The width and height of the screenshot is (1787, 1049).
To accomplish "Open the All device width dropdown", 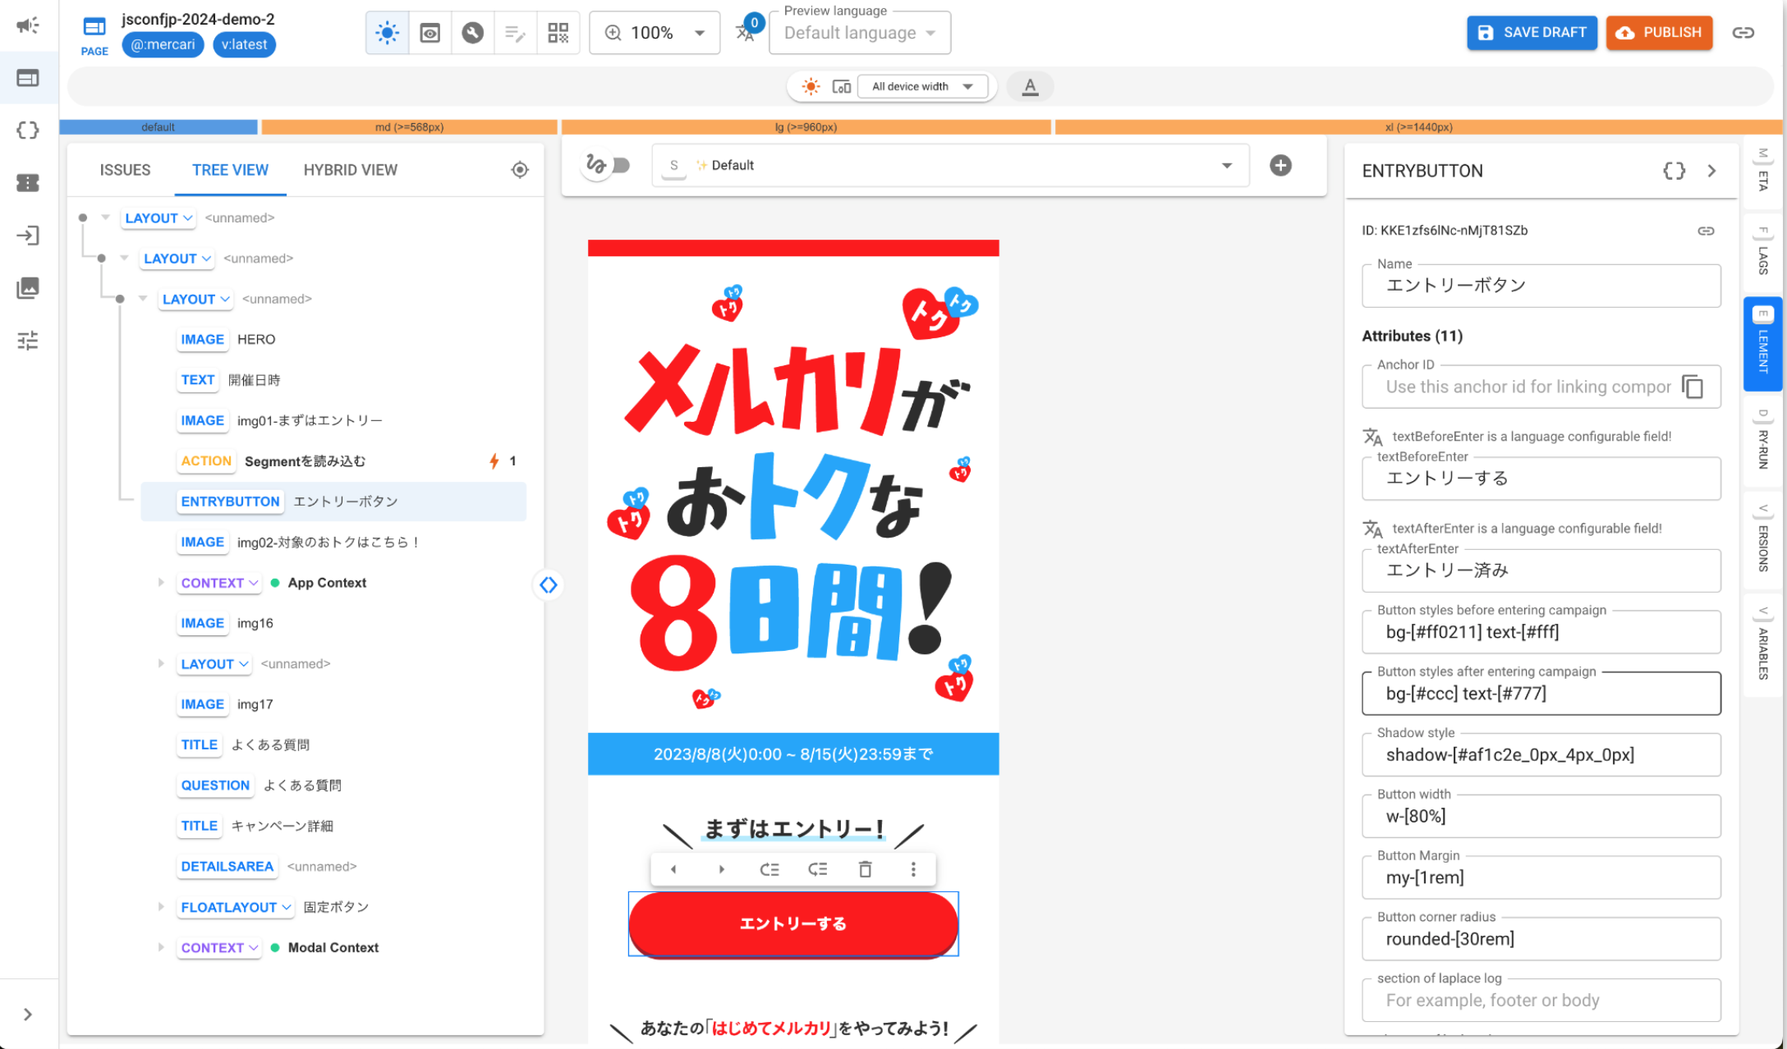I will click(x=922, y=86).
